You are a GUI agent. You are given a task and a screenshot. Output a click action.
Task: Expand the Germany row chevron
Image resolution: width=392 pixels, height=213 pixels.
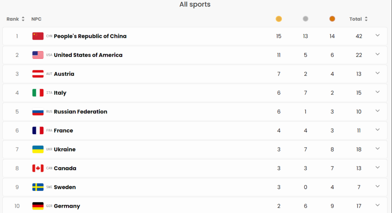tap(377, 205)
